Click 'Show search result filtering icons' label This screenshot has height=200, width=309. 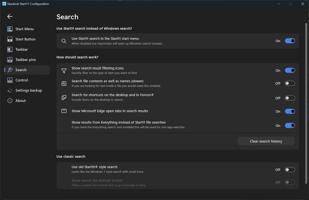click(98, 68)
